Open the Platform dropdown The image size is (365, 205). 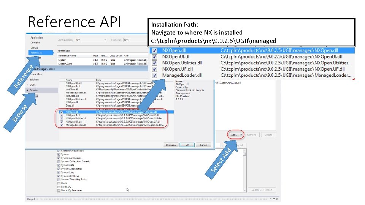136,40
